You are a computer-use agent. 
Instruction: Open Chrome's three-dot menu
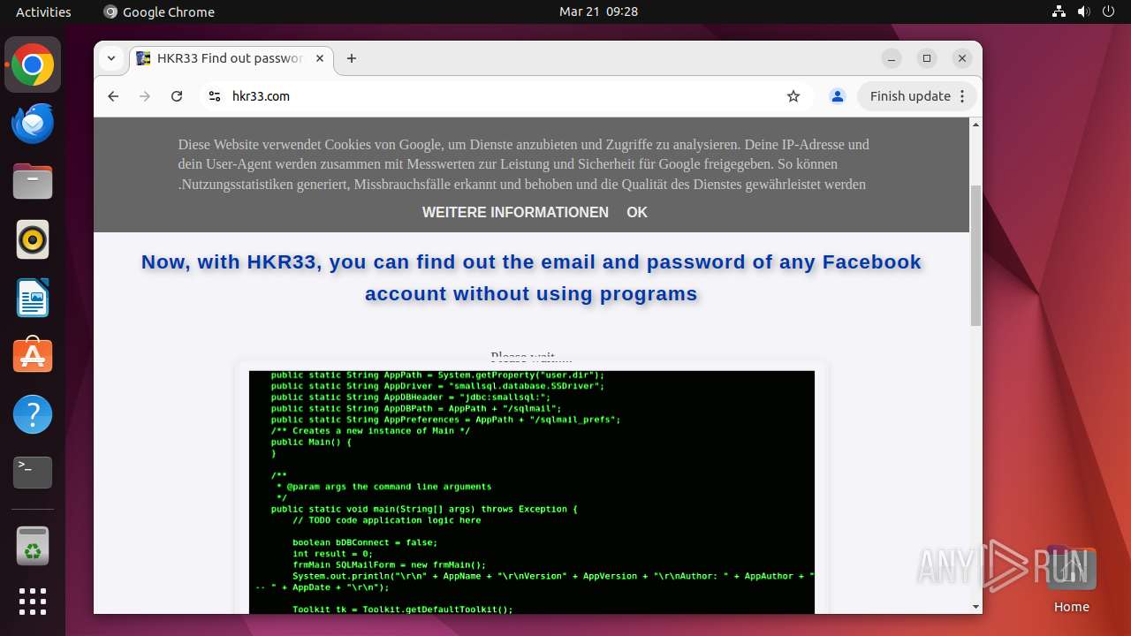963,96
